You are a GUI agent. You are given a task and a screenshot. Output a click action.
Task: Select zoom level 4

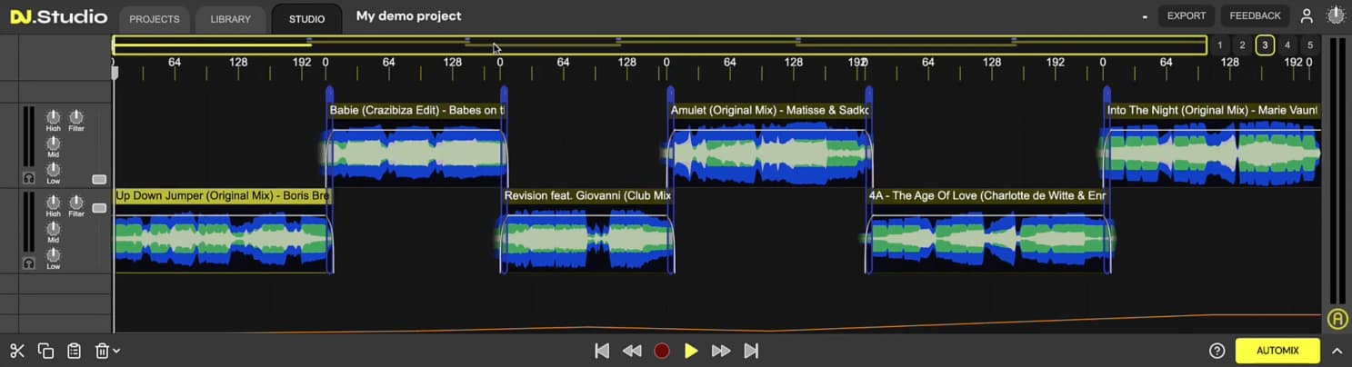click(x=1287, y=45)
